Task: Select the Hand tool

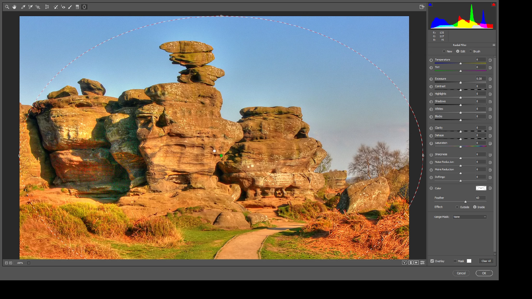Action: point(14,7)
